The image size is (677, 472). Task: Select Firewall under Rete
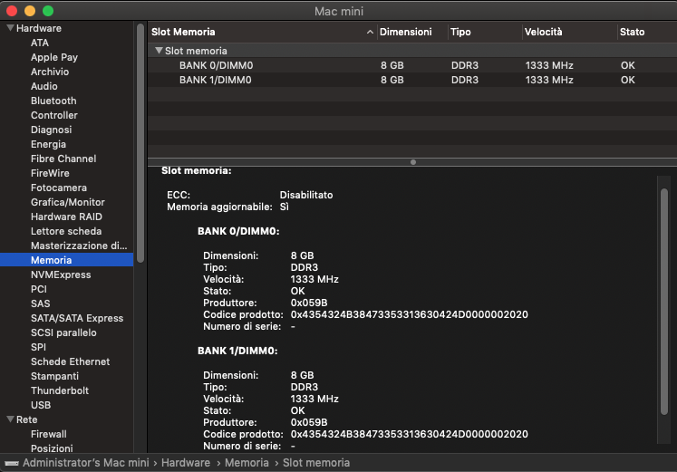pyautogui.click(x=49, y=434)
